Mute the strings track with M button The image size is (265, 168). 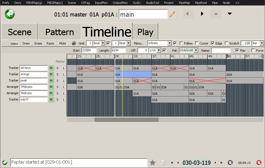click(x=51, y=74)
